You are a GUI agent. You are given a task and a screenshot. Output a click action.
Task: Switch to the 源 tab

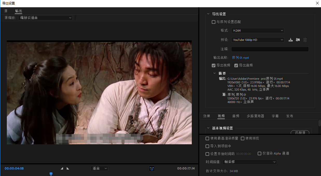[x=6, y=11]
